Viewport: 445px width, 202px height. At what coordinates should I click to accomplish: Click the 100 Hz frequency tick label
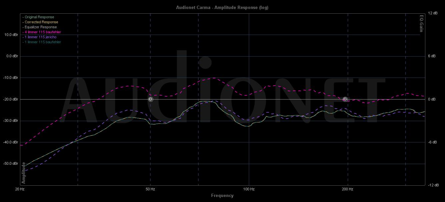(249, 189)
